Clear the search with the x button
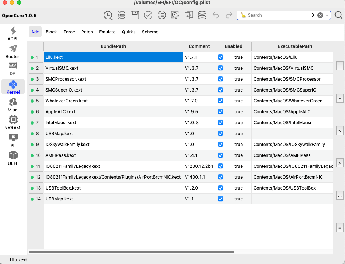Viewport: 345px width, 264px height. tap(320, 15)
